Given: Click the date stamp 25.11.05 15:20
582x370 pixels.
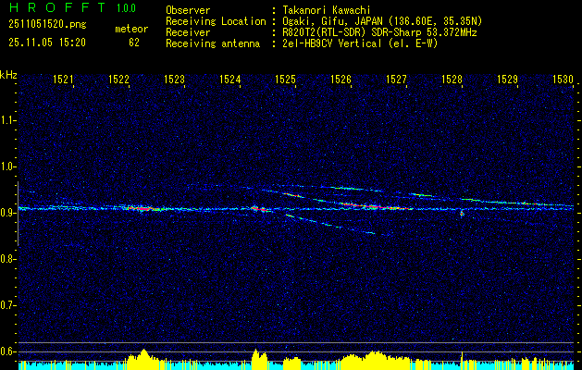Looking at the screenshot, I should tap(47, 43).
